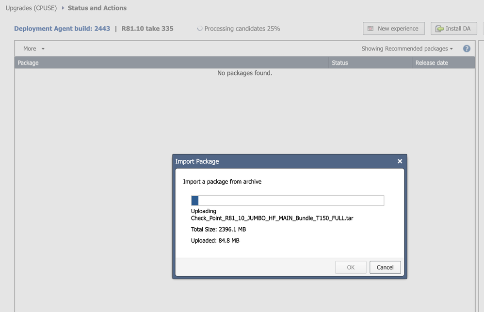Click the processing candidates spinner icon
The height and width of the screenshot is (312, 484).
pos(200,29)
